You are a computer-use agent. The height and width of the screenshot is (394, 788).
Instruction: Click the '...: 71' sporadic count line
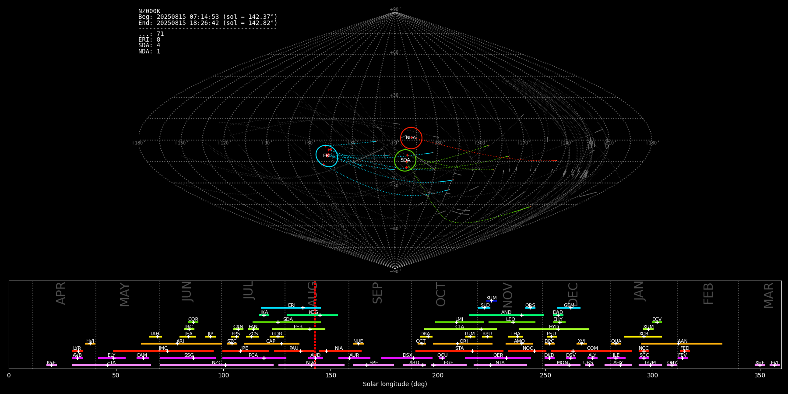coord(151,34)
